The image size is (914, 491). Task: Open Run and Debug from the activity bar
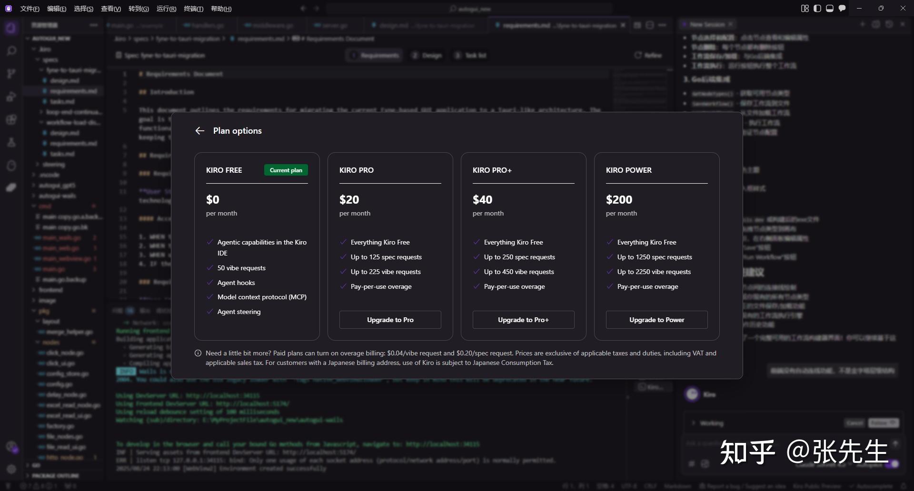pyautogui.click(x=11, y=97)
